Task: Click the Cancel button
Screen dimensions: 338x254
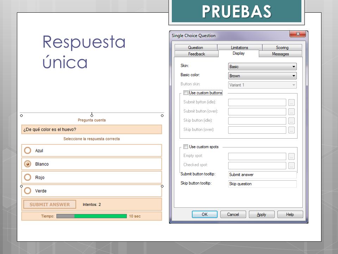Action: (x=233, y=214)
